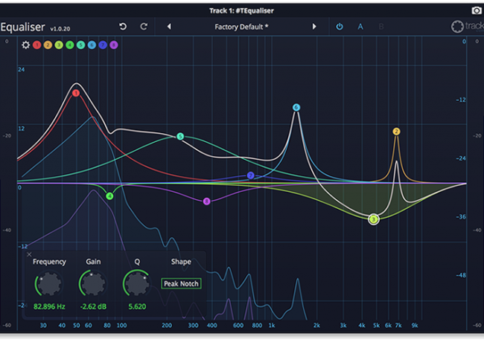Viewport: 484px width, 342px height.
Task: Click the redo arrow icon
Action: coord(144,27)
